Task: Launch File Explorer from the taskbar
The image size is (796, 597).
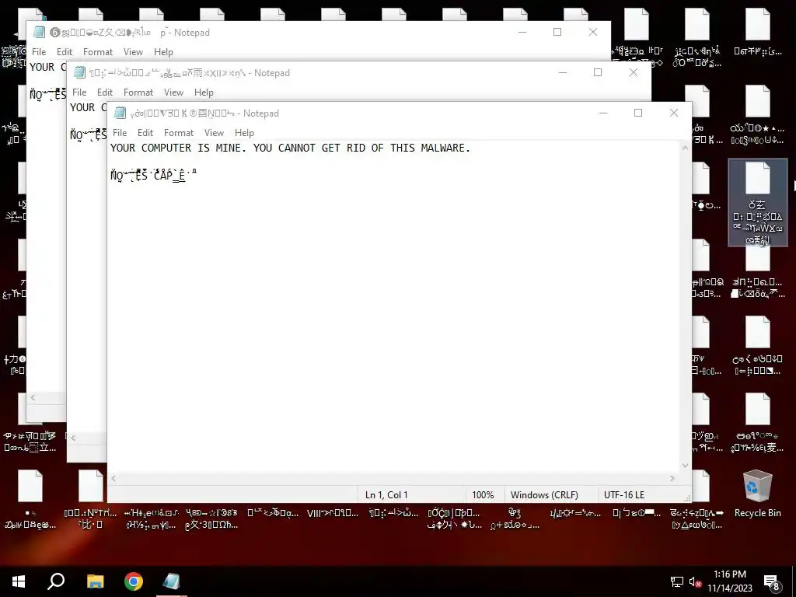Action: [x=95, y=581]
